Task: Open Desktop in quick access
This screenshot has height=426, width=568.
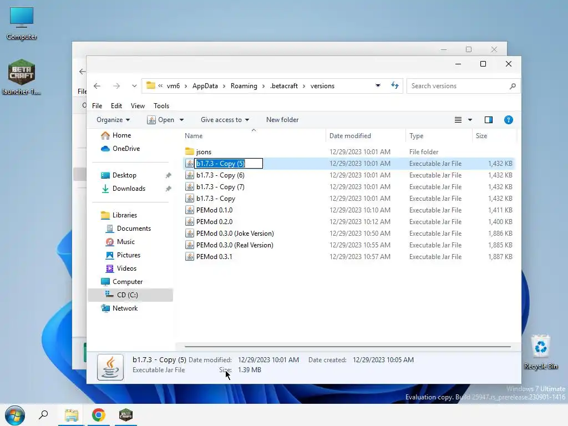Action: tap(124, 175)
